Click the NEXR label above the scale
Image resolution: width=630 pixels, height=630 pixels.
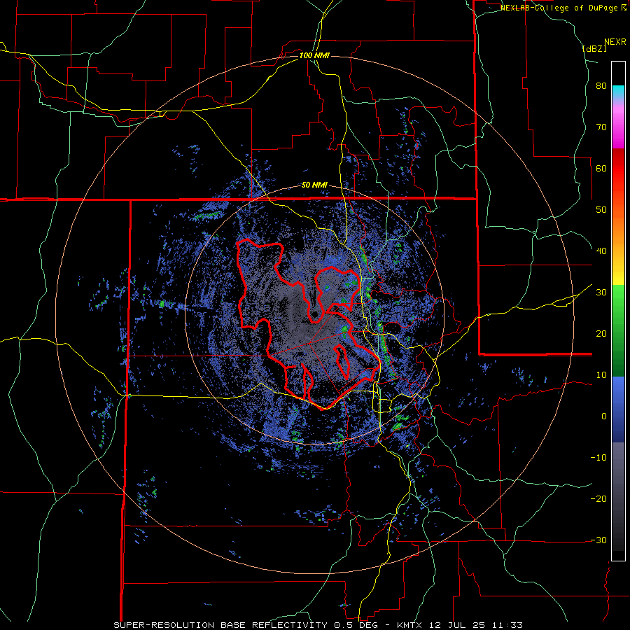[x=615, y=42]
